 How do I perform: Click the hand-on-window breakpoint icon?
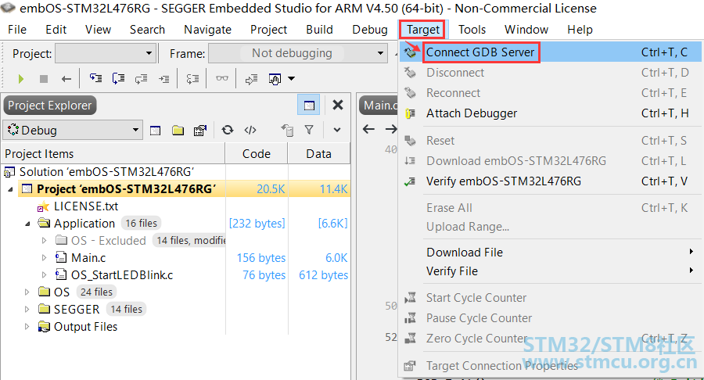[275, 79]
